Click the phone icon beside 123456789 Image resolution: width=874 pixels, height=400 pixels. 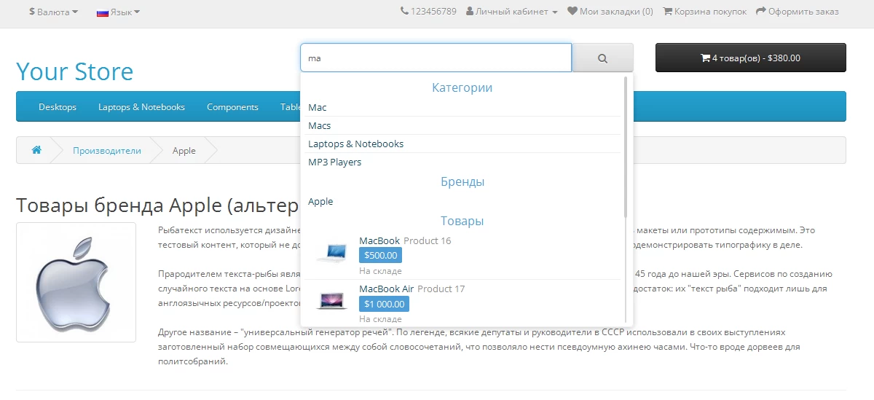click(404, 12)
